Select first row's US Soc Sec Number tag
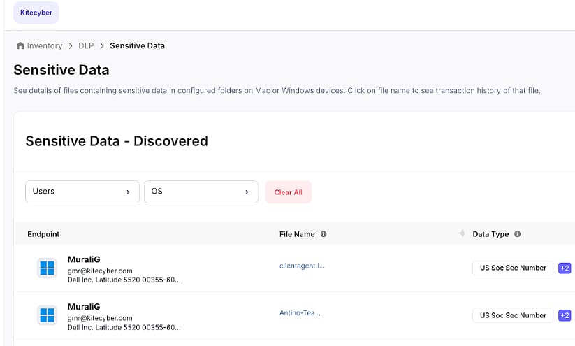 click(x=513, y=268)
